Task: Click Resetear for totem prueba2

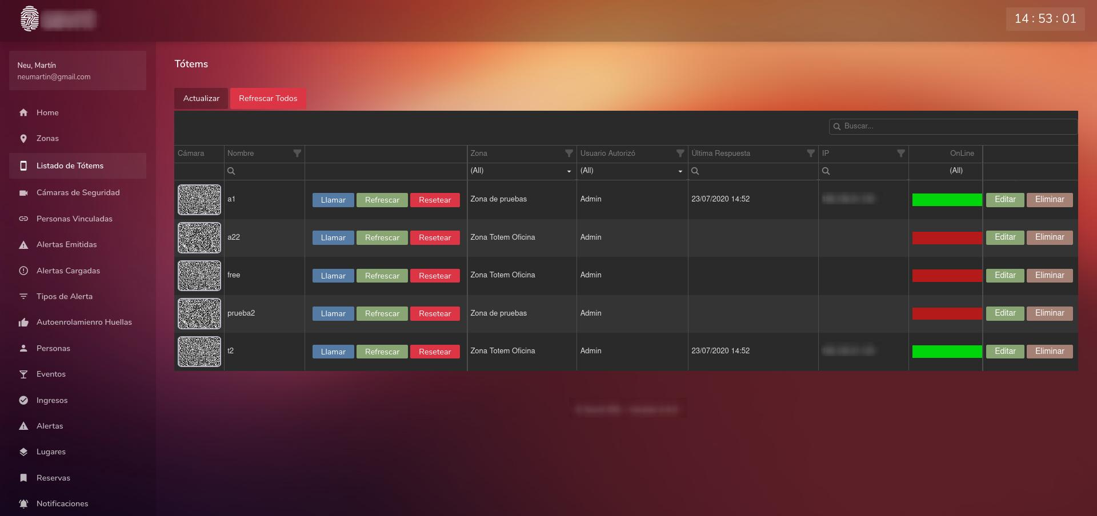Action: coord(435,313)
